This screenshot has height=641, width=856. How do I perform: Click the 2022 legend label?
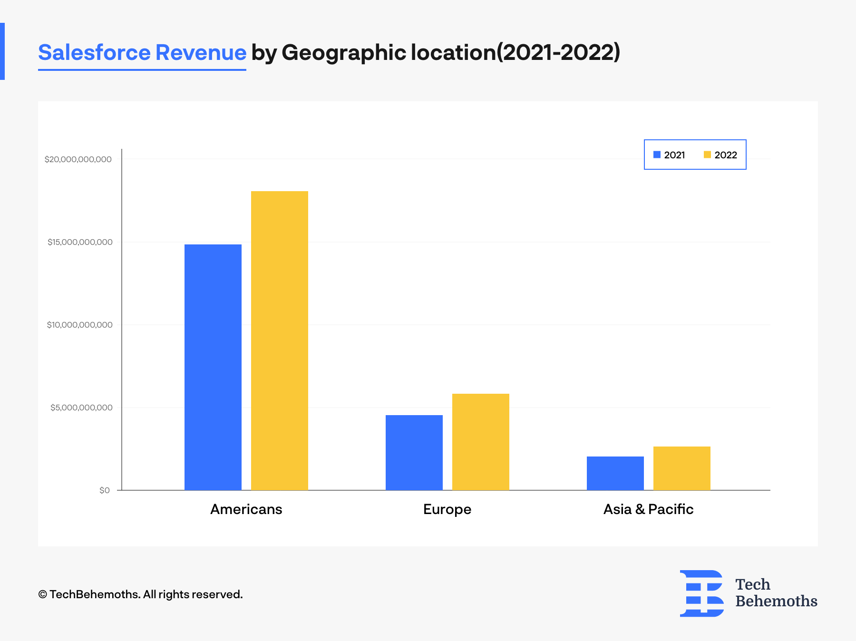coord(726,155)
